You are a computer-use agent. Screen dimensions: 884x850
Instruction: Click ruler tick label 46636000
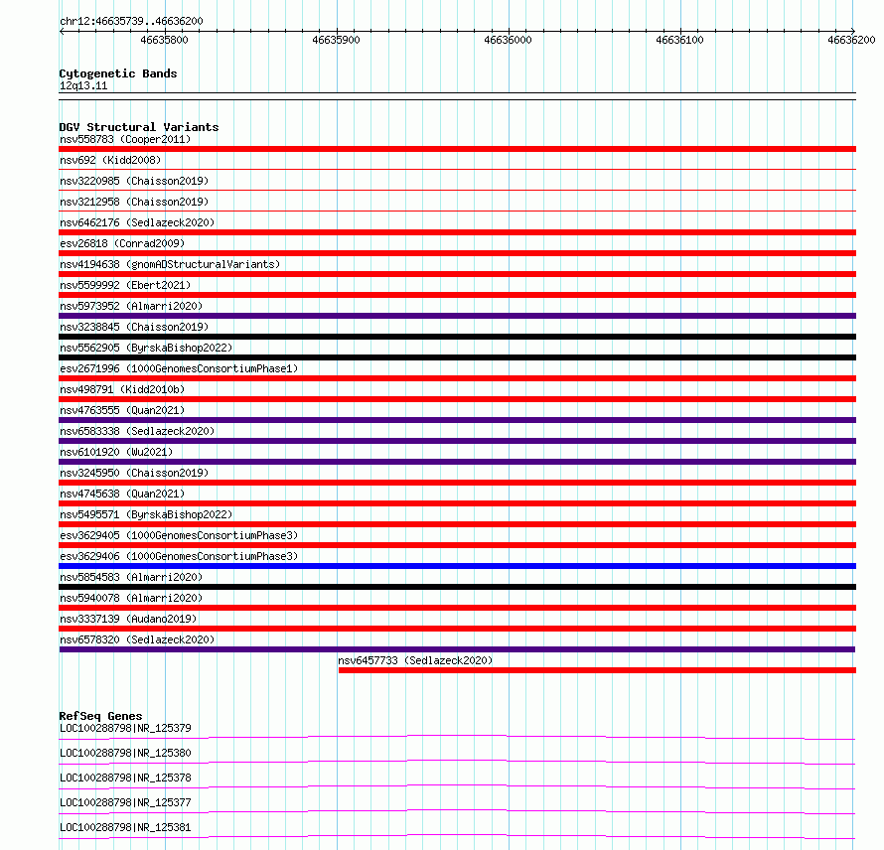tap(508, 40)
